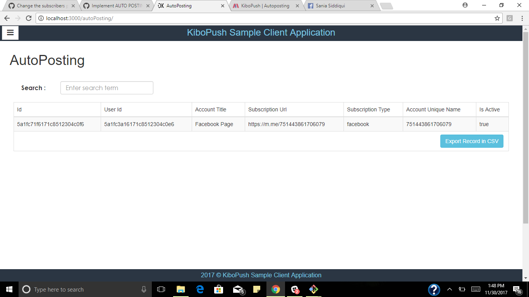Open Microsoft Edge from taskbar
Image resolution: width=529 pixels, height=297 pixels.
[x=199, y=289]
